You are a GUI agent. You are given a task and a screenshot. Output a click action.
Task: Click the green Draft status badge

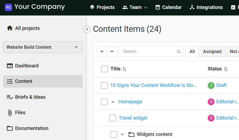tap(211, 85)
